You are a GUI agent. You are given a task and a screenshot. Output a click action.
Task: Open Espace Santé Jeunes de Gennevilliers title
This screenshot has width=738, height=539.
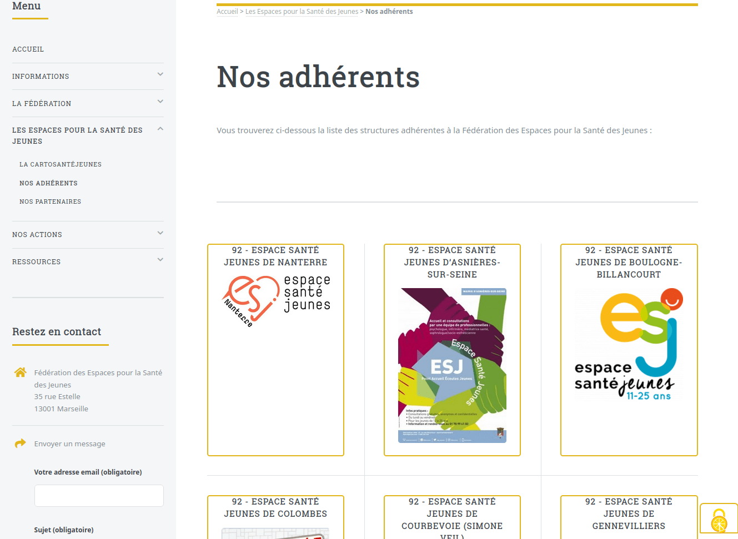coord(629,513)
